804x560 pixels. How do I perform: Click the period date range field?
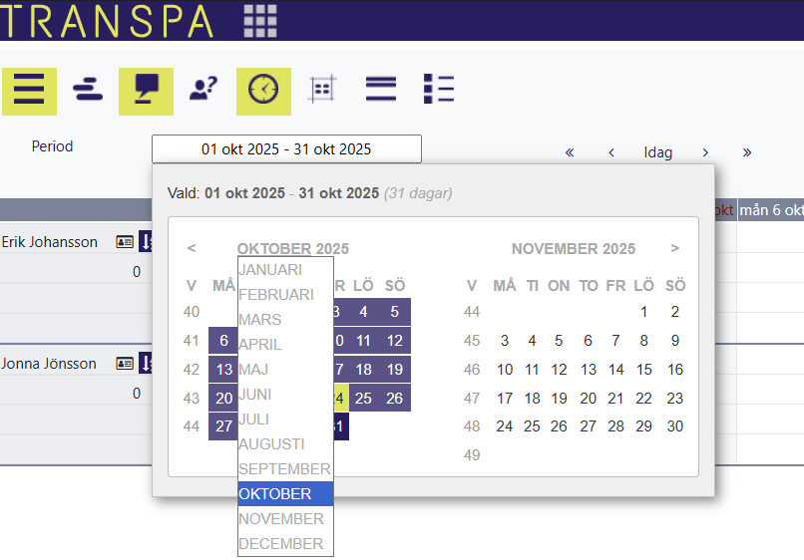(286, 149)
